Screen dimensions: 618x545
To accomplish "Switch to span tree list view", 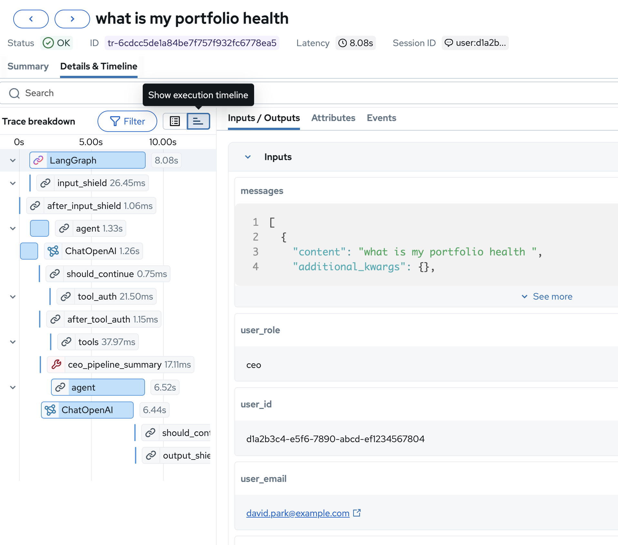I will [x=175, y=121].
